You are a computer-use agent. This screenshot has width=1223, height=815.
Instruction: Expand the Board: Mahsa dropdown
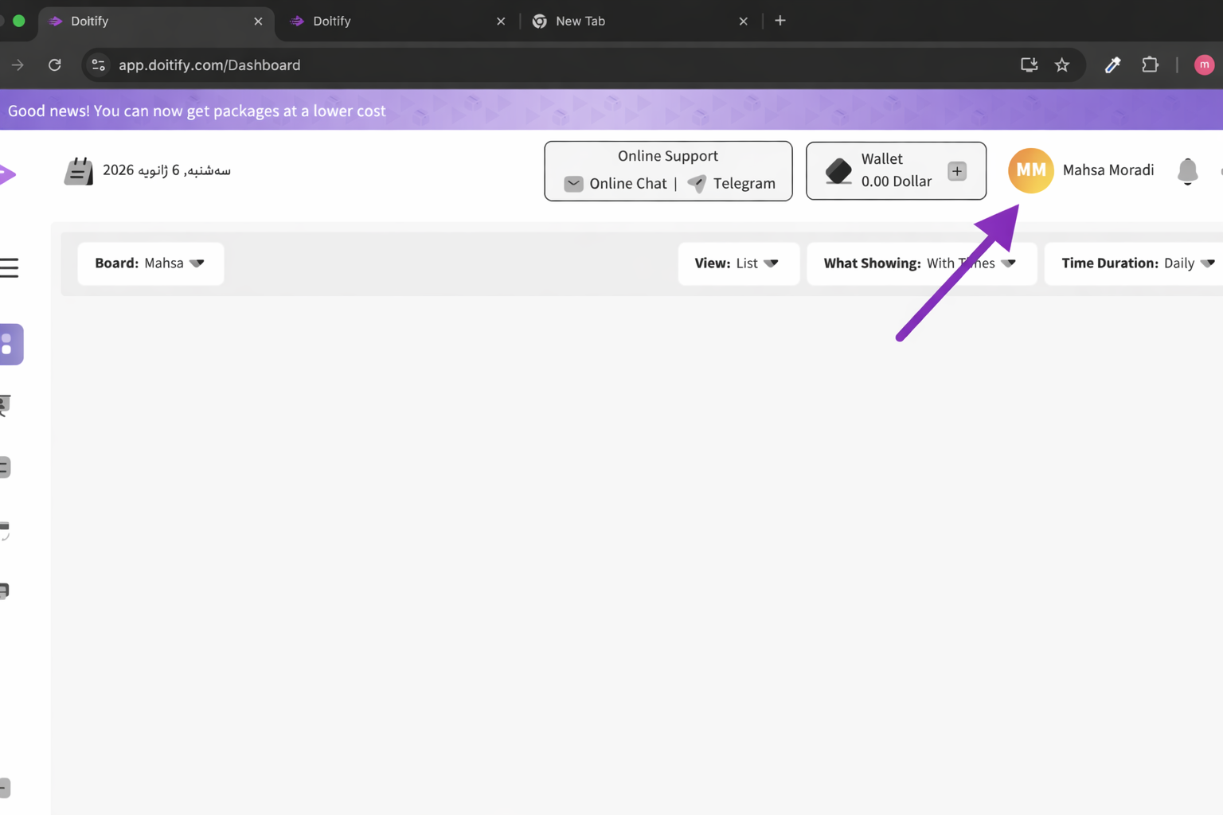pos(150,263)
